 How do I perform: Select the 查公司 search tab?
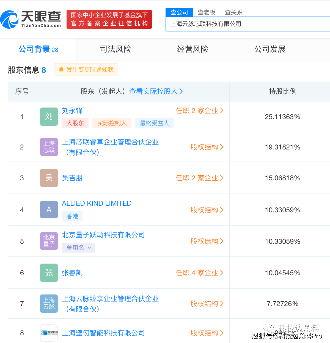pos(179,12)
